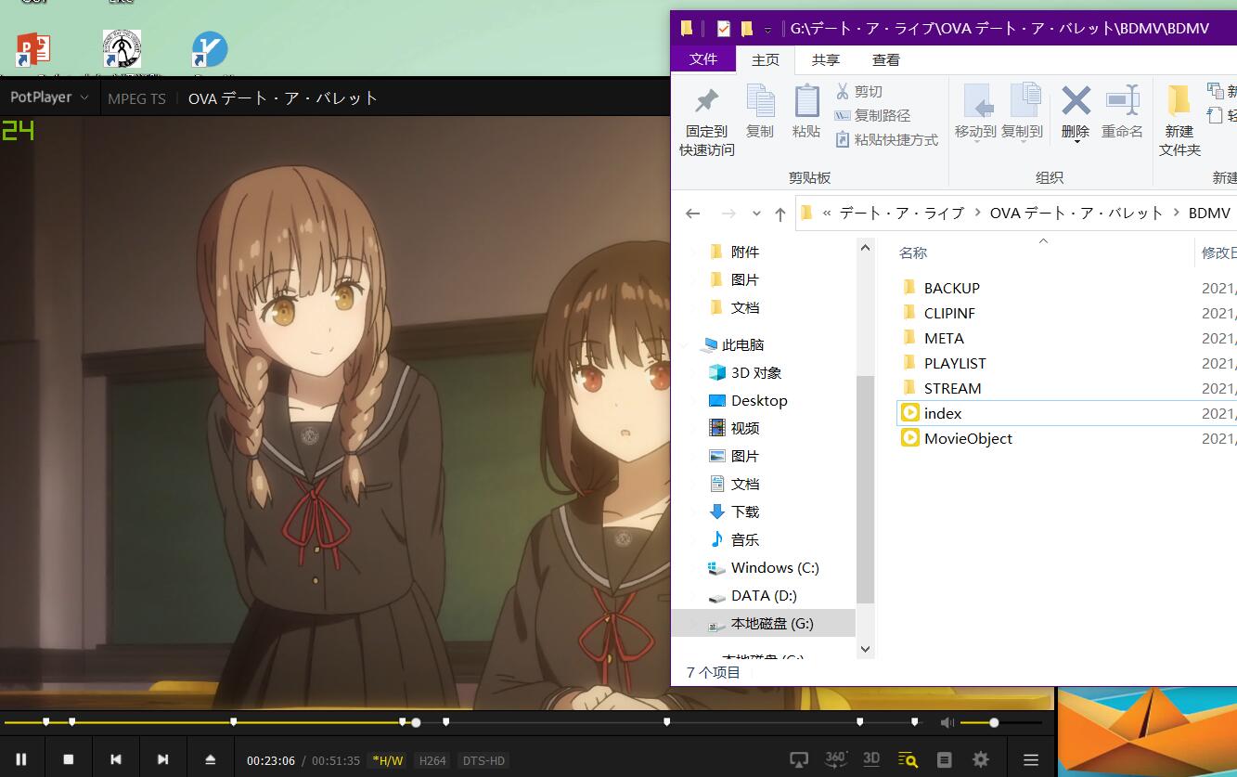Stop the video in PotPlayer
1237x777 pixels.
69,759
